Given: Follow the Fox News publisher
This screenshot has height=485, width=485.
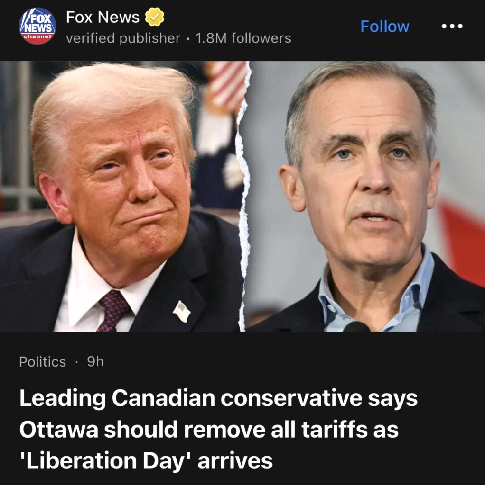Looking at the screenshot, I should (x=384, y=27).
